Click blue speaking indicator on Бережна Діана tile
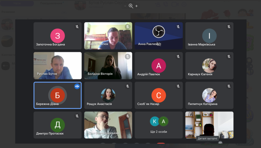Image resolution: width=261 pixels, height=148 pixels. click(77, 86)
